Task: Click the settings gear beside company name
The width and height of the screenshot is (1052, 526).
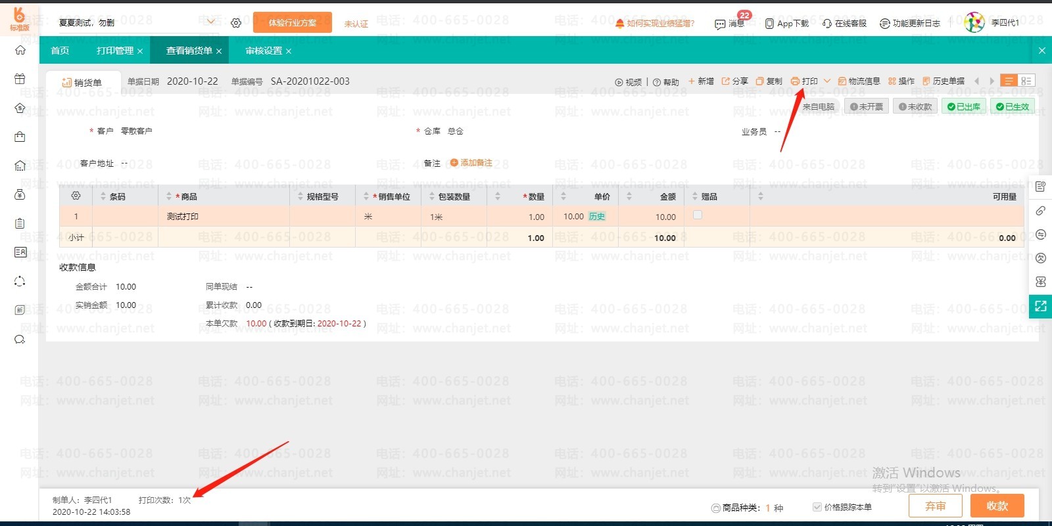Action: pyautogui.click(x=236, y=23)
